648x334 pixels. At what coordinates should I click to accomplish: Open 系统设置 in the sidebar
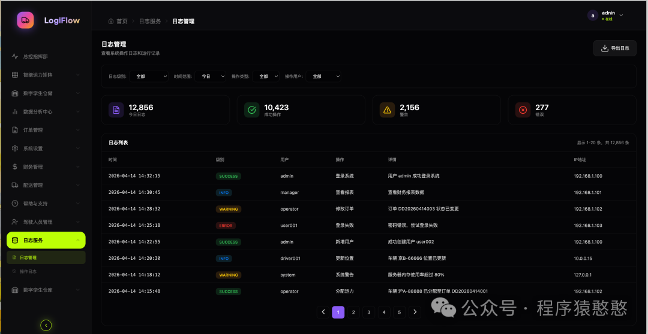coord(46,148)
